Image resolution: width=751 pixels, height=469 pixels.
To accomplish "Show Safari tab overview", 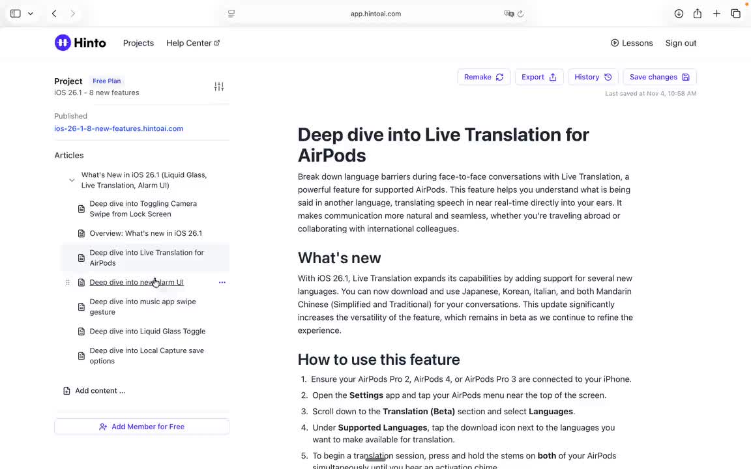I will [735, 14].
